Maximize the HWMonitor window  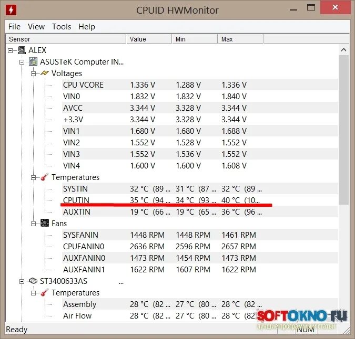311,8
